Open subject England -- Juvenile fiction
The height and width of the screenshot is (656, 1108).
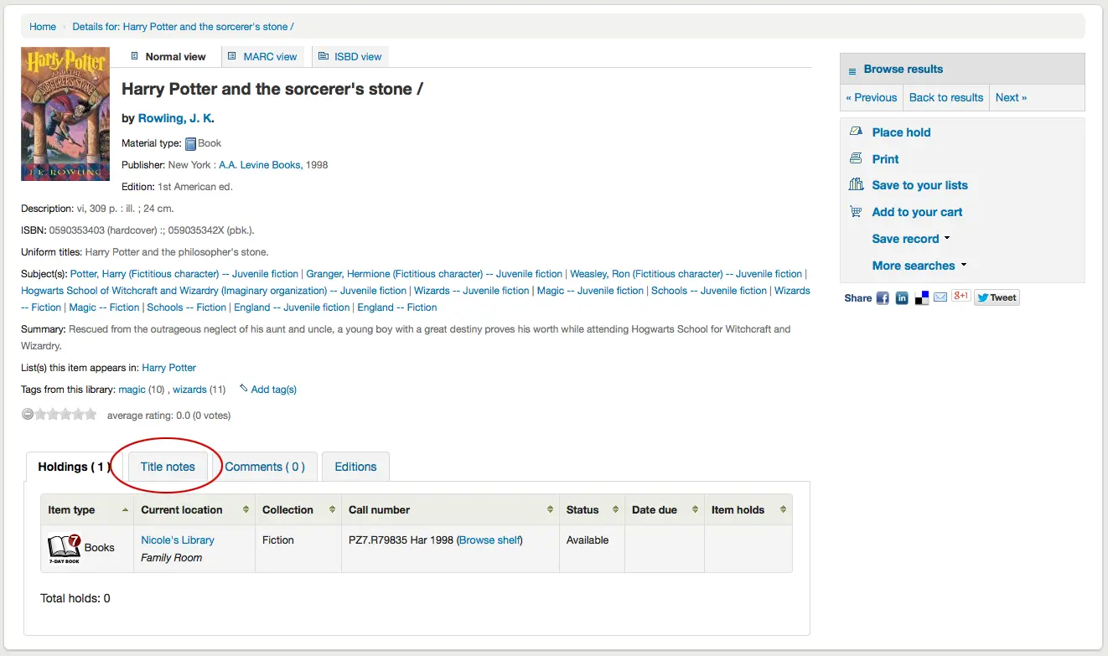point(292,307)
